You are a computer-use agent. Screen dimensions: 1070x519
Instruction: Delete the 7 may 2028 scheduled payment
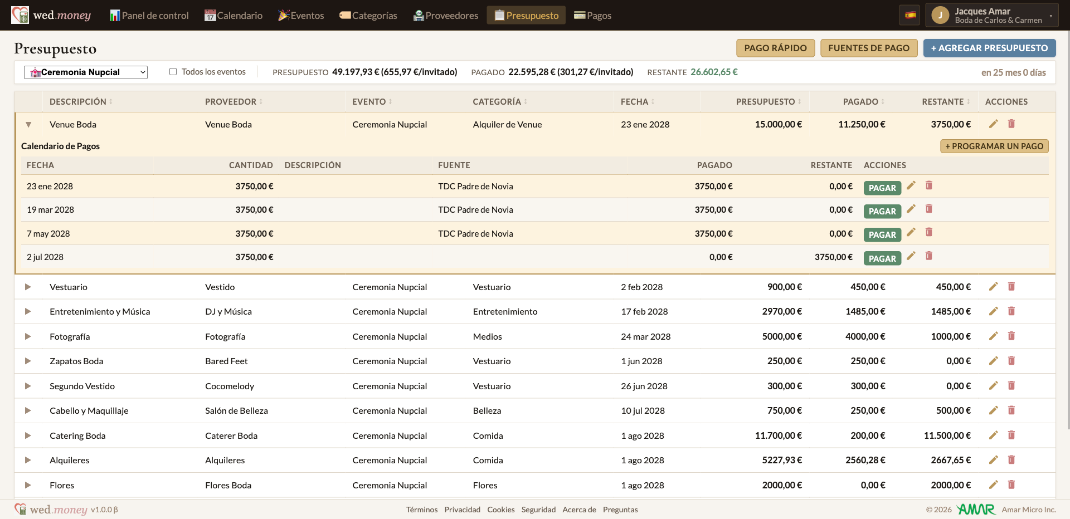(x=929, y=232)
